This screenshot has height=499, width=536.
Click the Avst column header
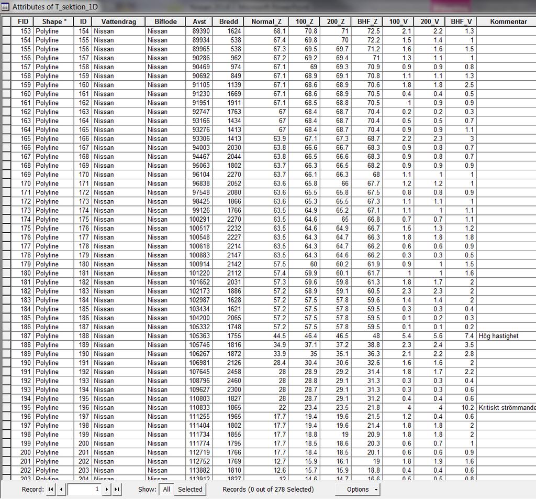(199, 21)
